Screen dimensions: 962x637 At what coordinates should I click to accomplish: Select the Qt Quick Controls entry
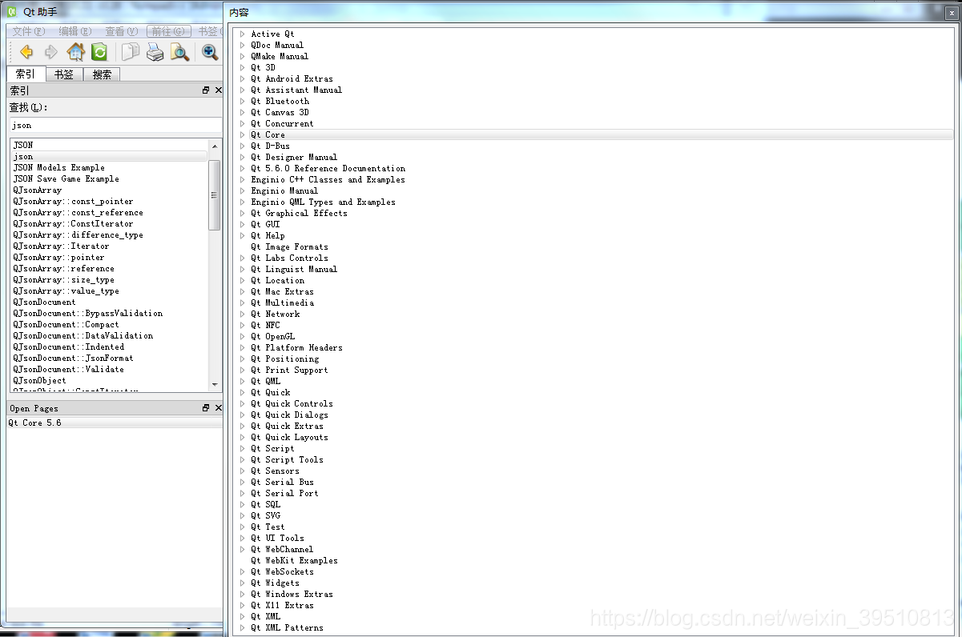[292, 403]
